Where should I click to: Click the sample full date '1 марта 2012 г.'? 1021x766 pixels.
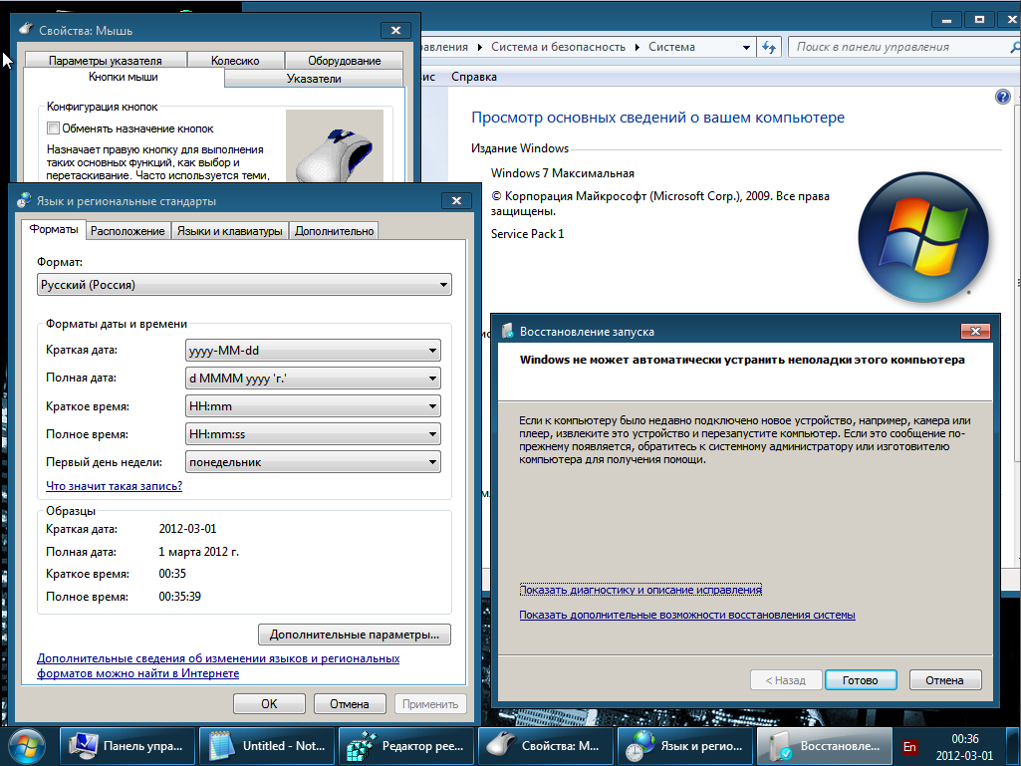[x=198, y=552]
